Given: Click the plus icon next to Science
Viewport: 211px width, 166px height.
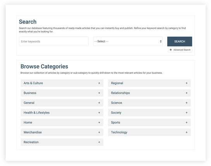Looking at the screenshot, I should [x=187, y=103].
